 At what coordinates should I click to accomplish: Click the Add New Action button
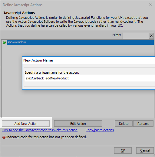pos(26,124)
